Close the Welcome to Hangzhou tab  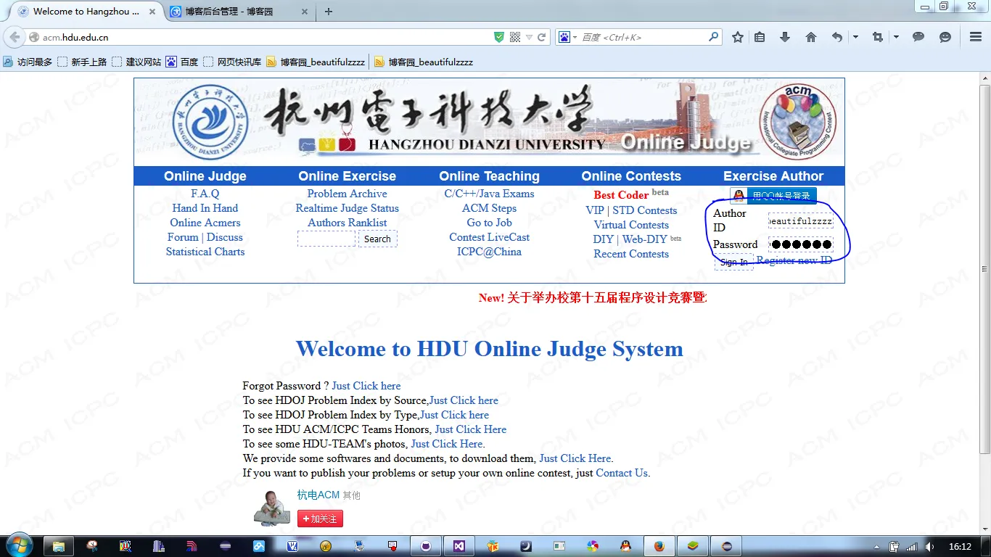tap(152, 12)
